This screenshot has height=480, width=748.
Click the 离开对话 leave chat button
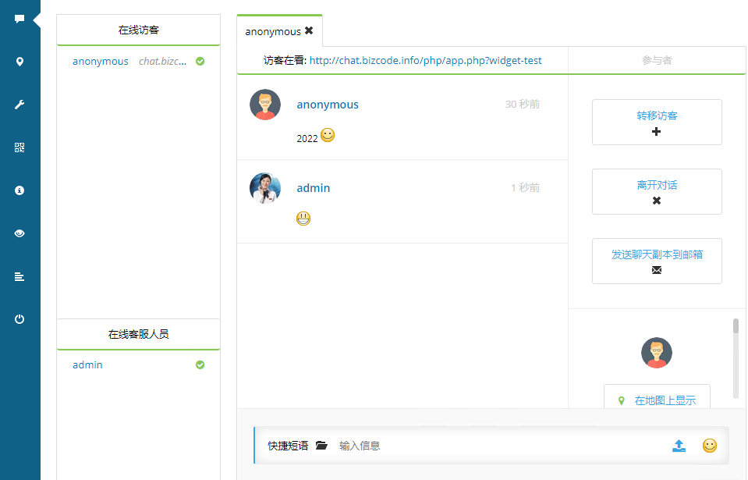[x=657, y=191]
